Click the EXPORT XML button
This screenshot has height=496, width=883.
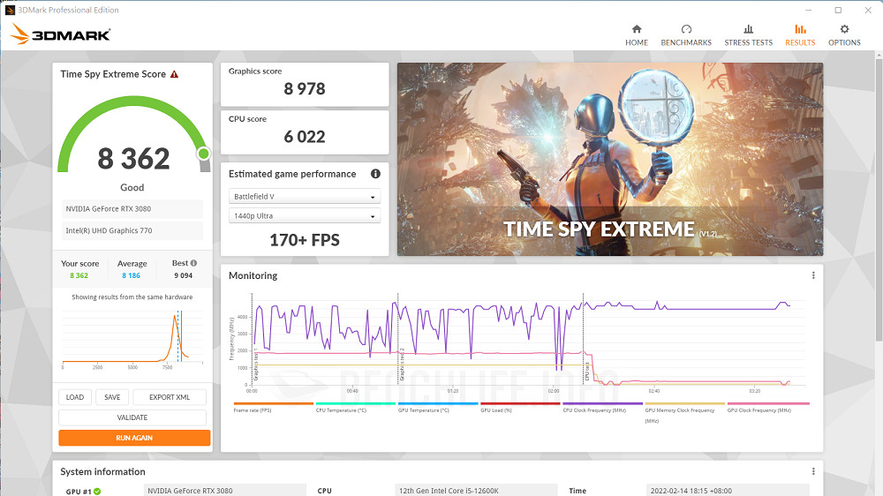point(170,397)
